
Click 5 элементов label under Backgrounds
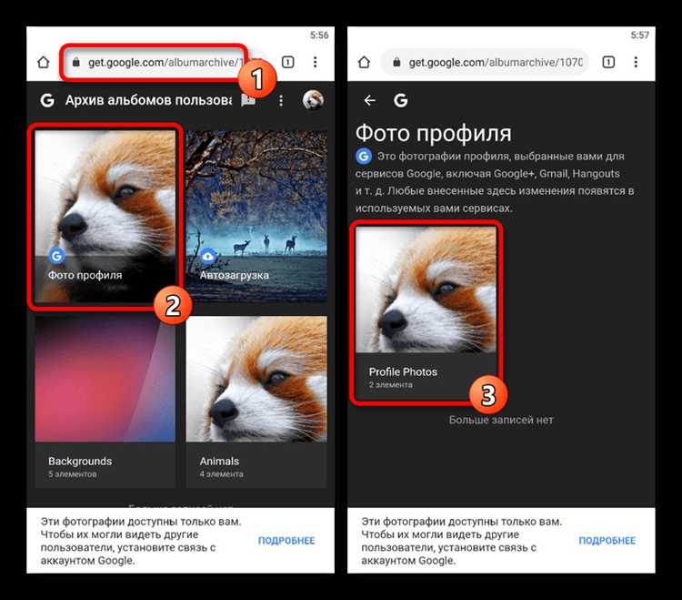pos(73,474)
